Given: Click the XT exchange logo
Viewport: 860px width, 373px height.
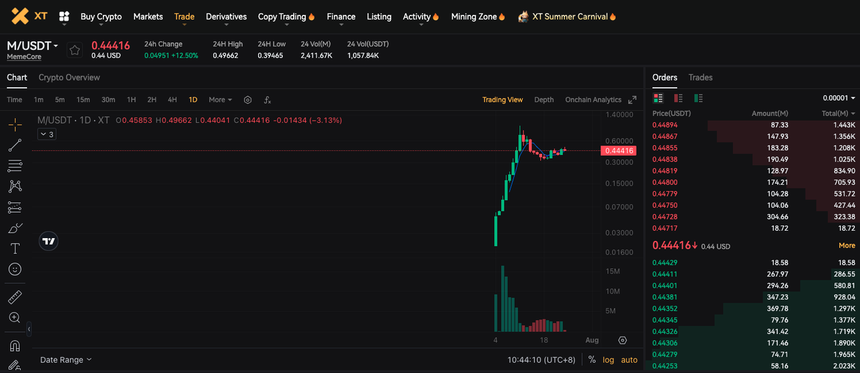Looking at the screenshot, I should 29,16.
